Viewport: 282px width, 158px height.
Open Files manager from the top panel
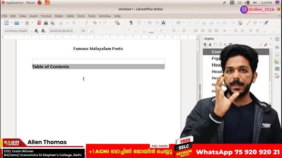[47, 3]
